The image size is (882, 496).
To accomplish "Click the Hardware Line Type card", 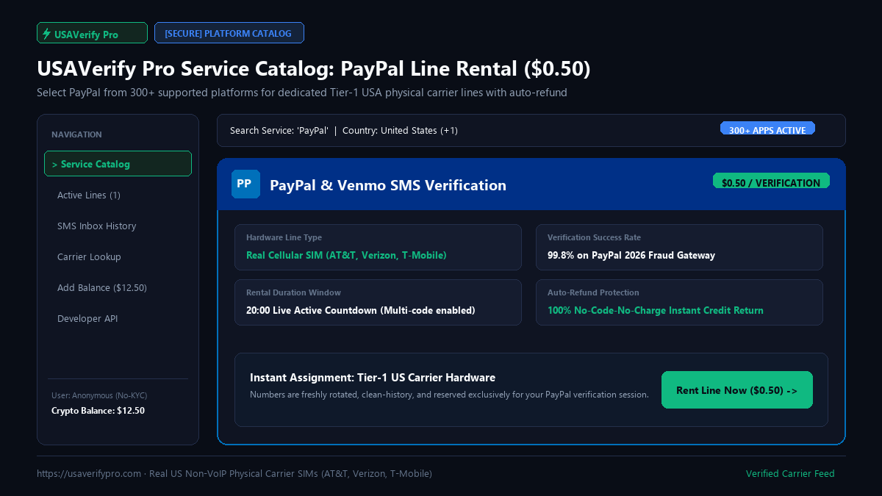I will [x=378, y=247].
